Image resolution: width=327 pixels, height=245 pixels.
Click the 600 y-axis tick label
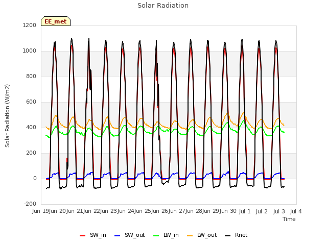pos(31,102)
